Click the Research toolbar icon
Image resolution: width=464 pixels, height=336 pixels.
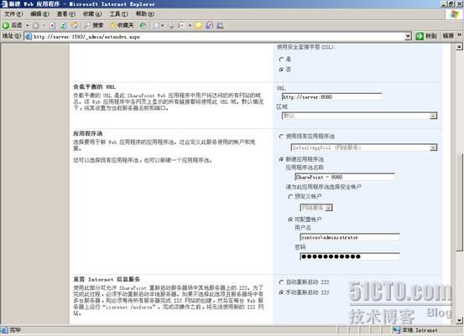pos(209,26)
